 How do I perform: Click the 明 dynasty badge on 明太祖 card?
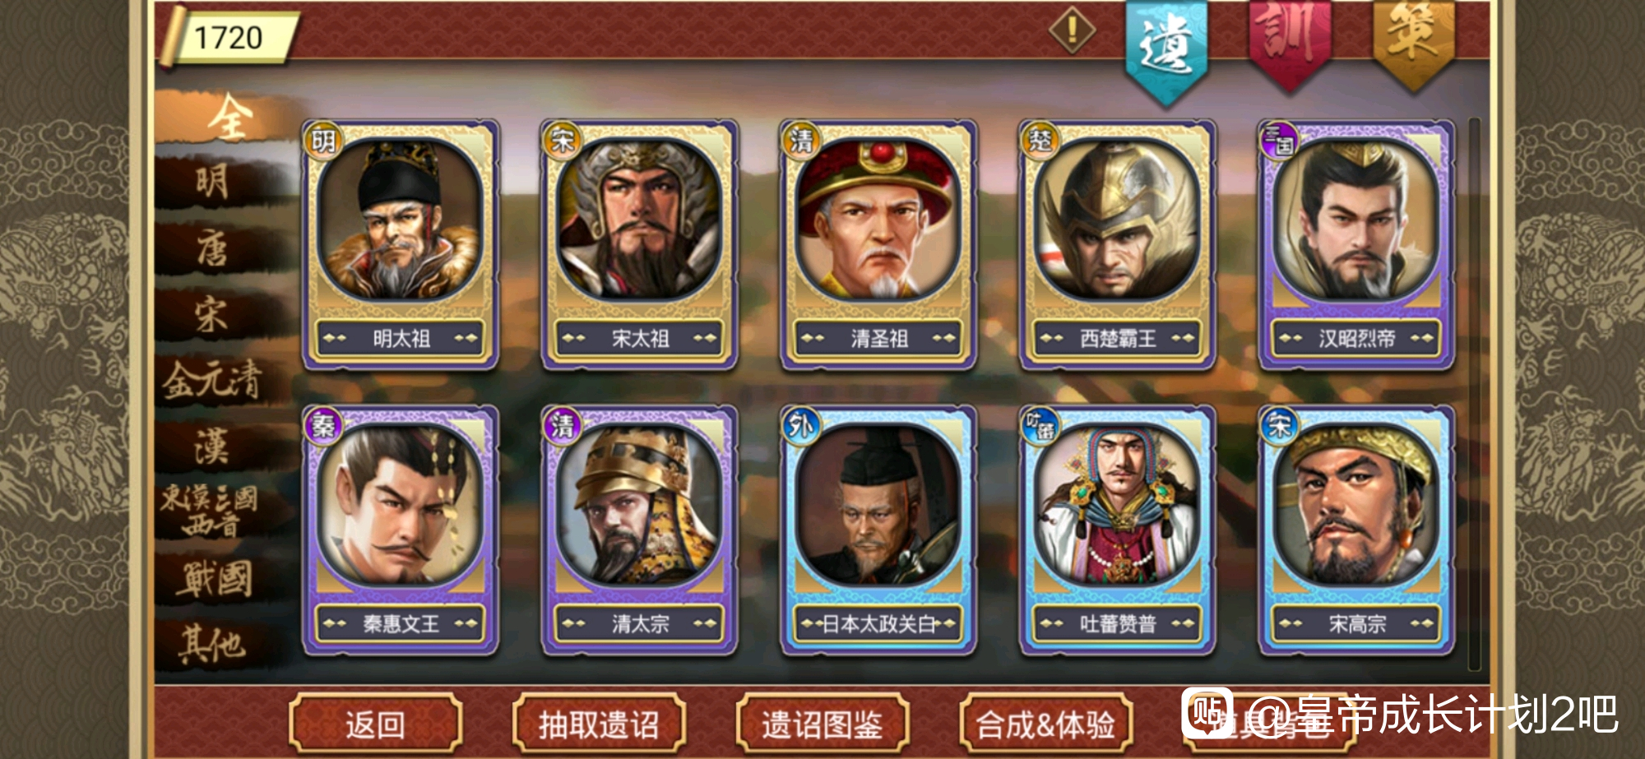pos(323,141)
